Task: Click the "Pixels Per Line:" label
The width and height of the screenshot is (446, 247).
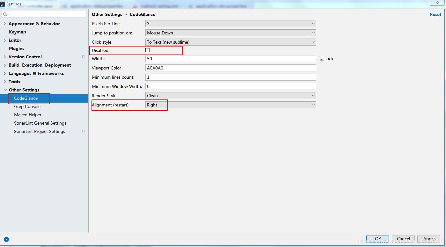Action: [106, 24]
